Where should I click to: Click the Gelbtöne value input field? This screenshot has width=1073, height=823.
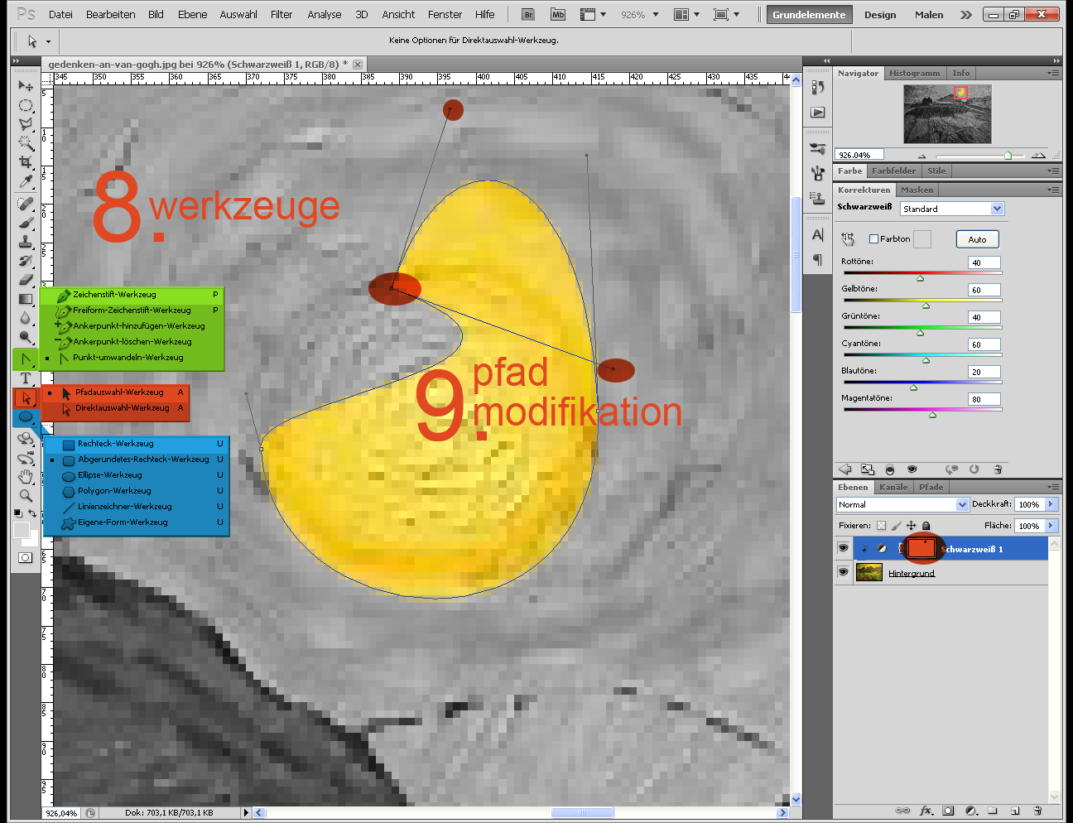click(984, 290)
